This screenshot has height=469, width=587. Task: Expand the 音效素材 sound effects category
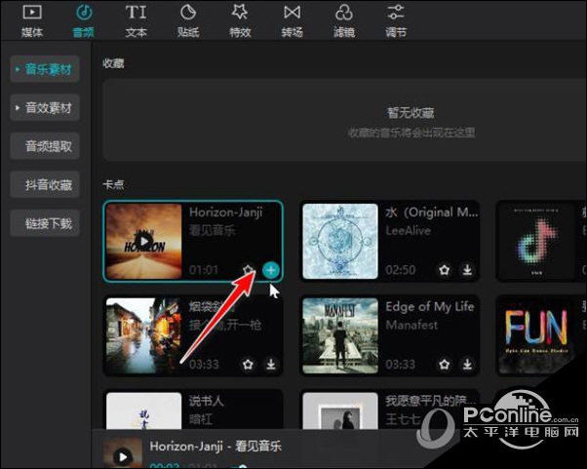pos(45,108)
